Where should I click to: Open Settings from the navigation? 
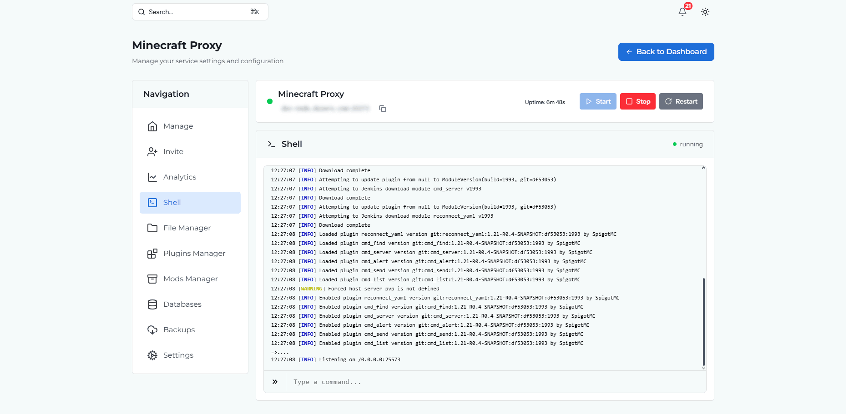(x=178, y=355)
